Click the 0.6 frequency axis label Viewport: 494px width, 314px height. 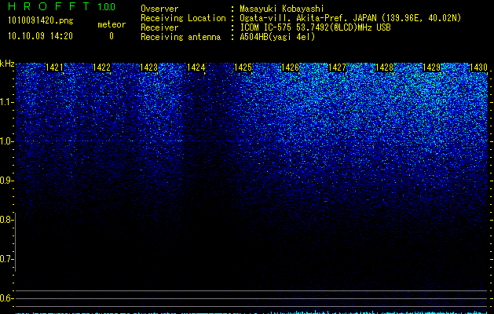click(5, 298)
